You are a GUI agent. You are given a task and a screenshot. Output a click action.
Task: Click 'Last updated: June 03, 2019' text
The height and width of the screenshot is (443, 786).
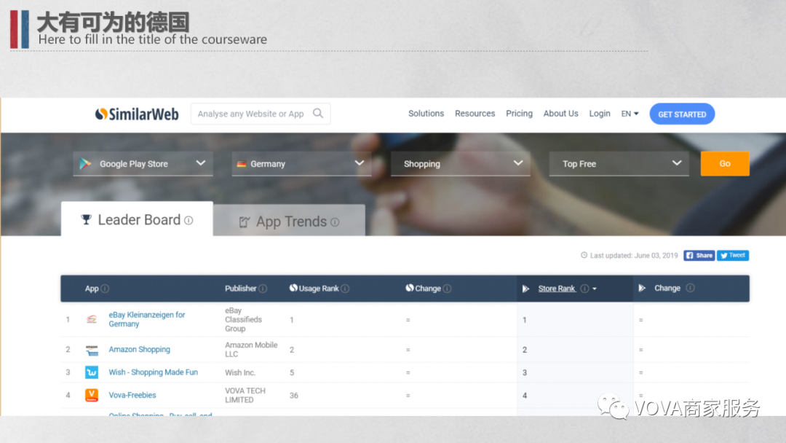(634, 255)
